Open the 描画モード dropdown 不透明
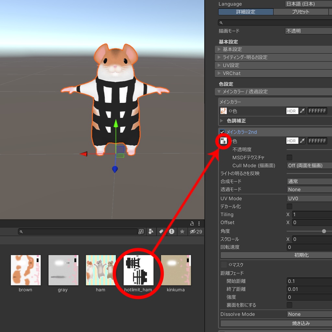Image resolution: width=332 pixels, height=332 pixels. tap(309, 31)
